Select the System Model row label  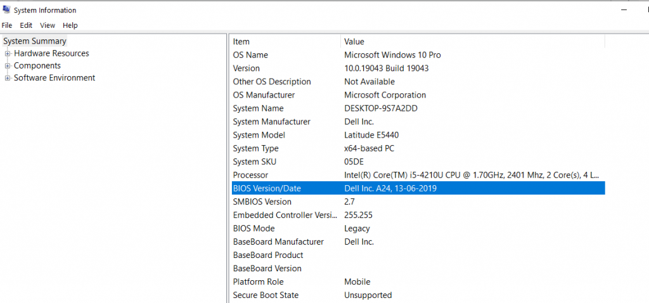click(x=259, y=135)
